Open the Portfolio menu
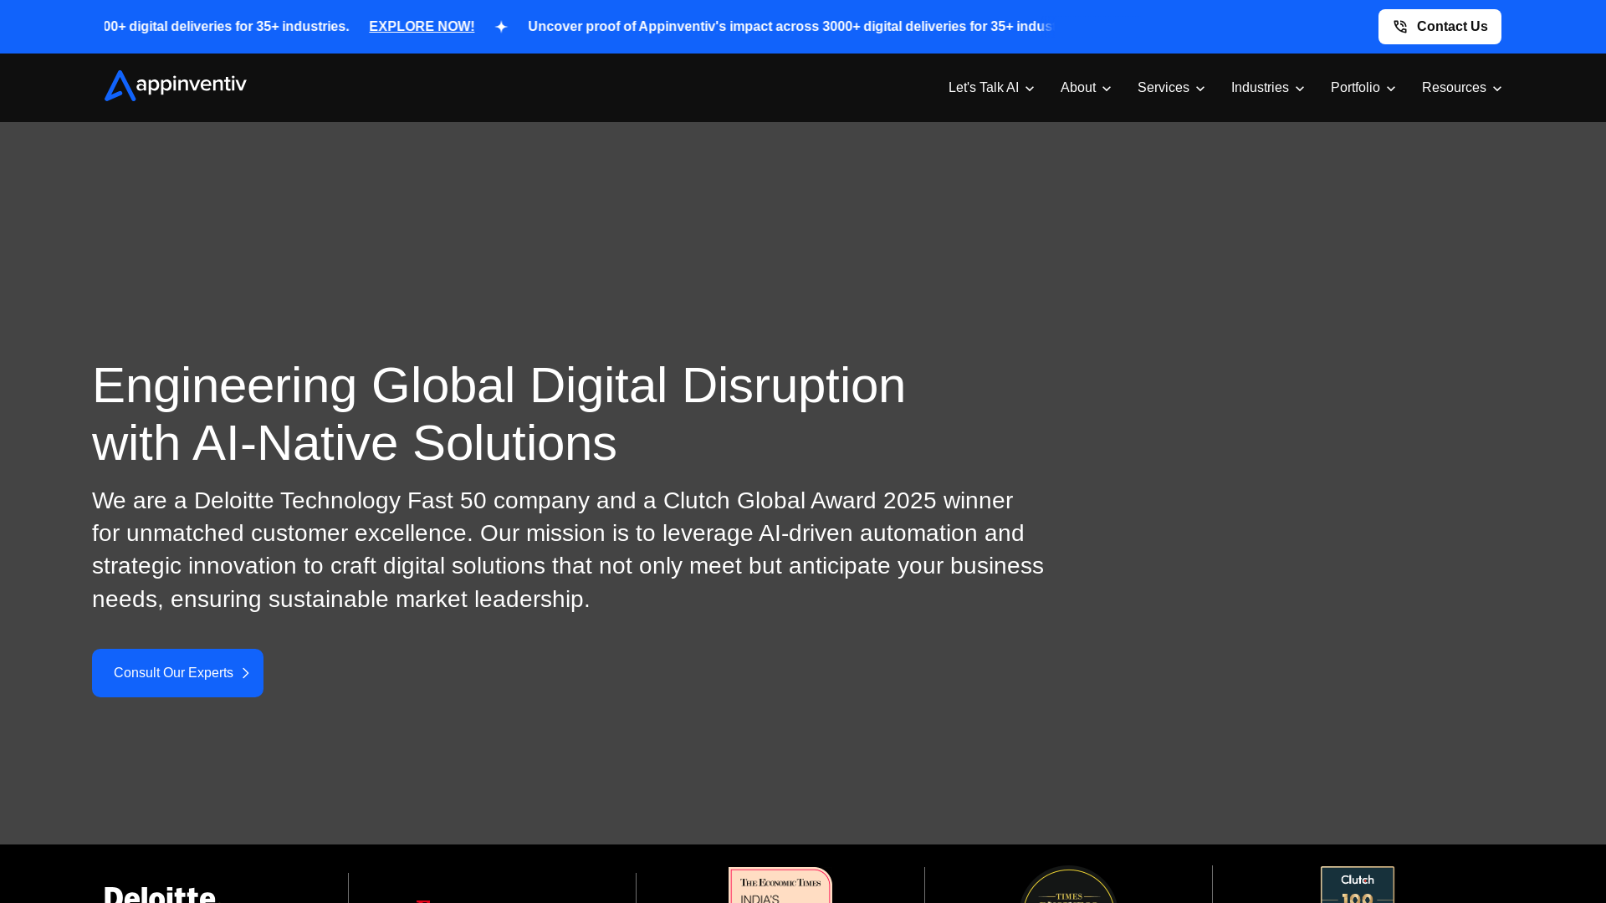Image resolution: width=1606 pixels, height=903 pixels. pyautogui.click(x=1363, y=88)
